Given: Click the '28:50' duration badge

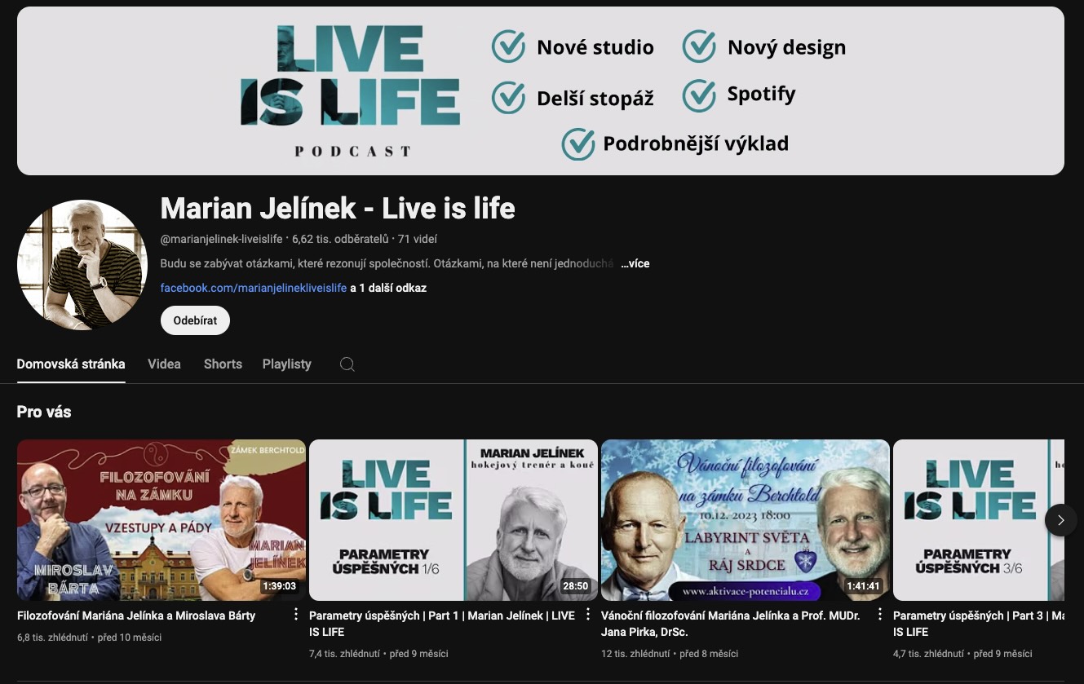Looking at the screenshot, I should (576, 586).
